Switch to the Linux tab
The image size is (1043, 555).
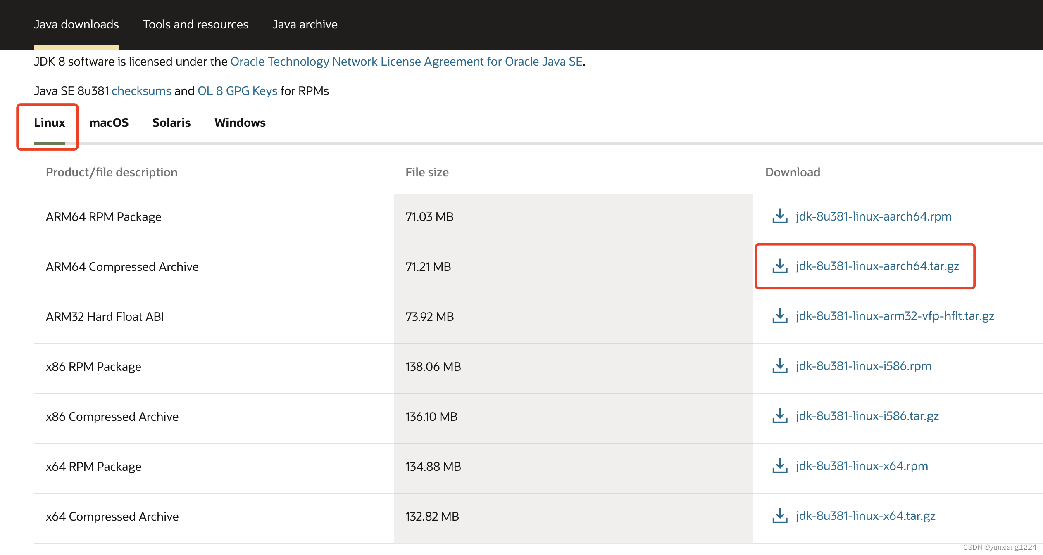49,123
